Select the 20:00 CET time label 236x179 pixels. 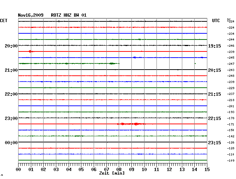click(x=11, y=46)
